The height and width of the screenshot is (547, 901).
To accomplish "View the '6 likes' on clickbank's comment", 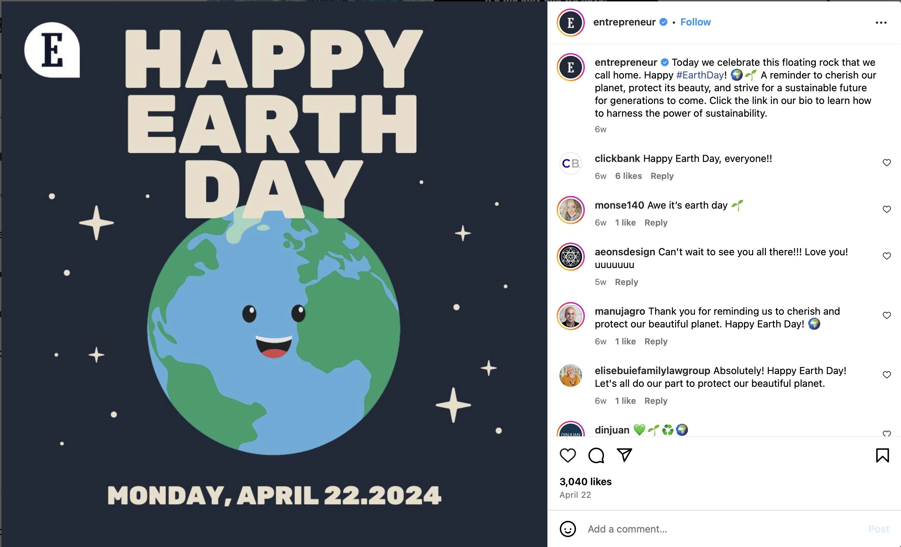I will coord(628,176).
